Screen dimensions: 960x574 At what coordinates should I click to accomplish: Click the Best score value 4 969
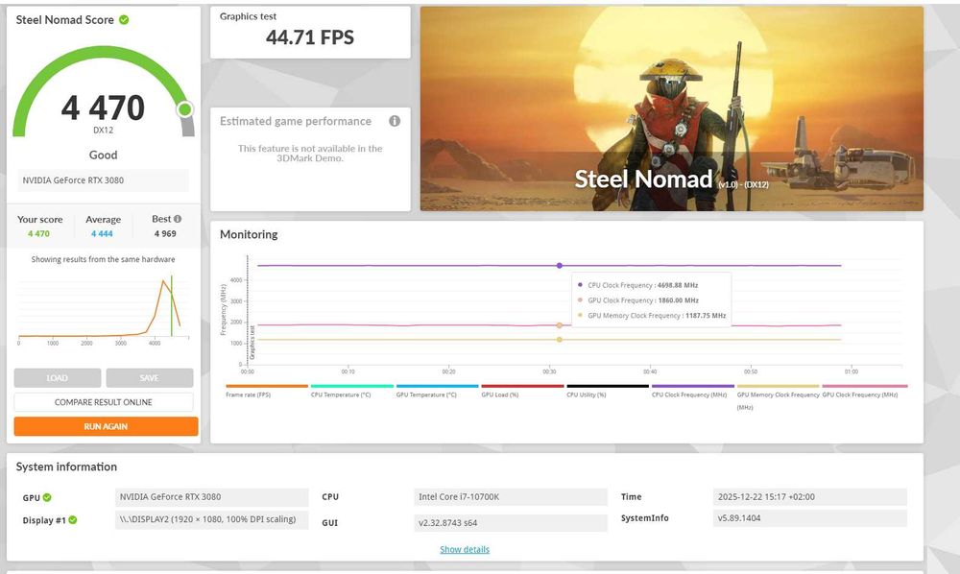(165, 234)
